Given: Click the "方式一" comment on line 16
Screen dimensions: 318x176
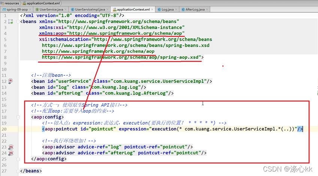Looking at the screenshot, I should pyautogui.click(x=79, y=105).
